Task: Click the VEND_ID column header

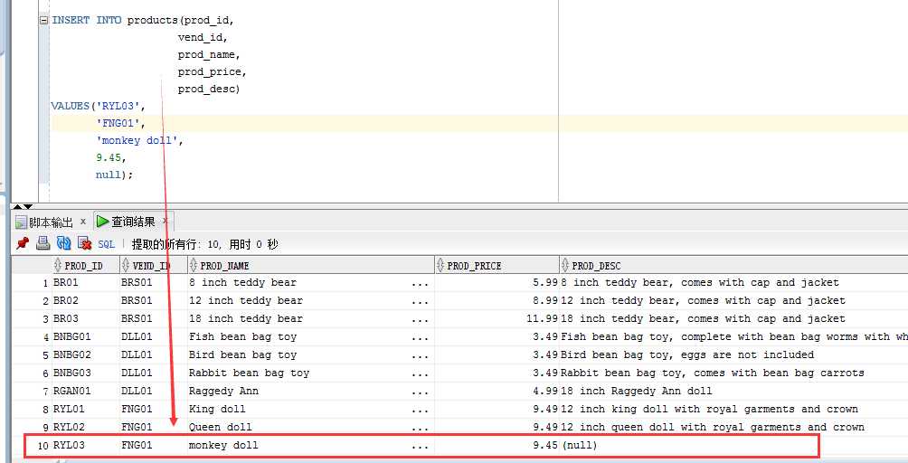Action: tap(154, 266)
